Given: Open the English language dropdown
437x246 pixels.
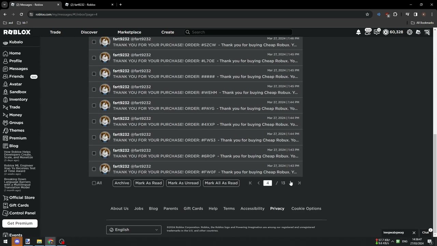Looking at the screenshot, I should click(x=133, y=230).
